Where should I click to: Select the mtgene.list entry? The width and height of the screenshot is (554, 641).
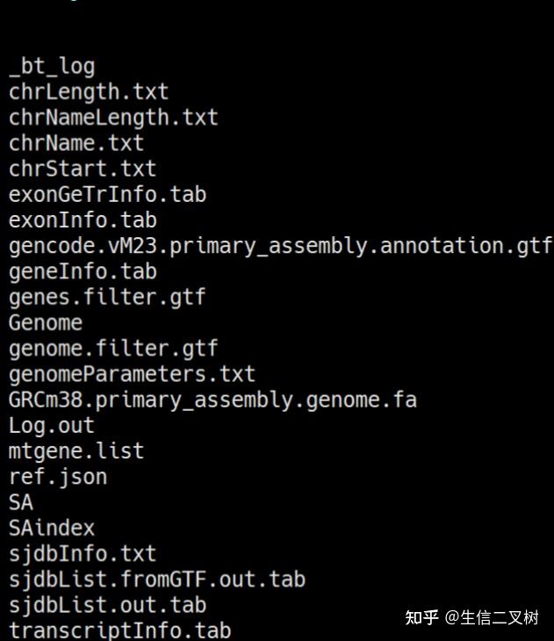[76, 451]
